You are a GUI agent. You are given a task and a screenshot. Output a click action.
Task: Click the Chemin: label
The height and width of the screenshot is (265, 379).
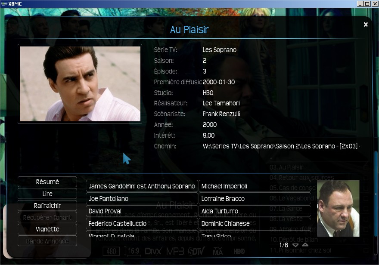point(165,146)
